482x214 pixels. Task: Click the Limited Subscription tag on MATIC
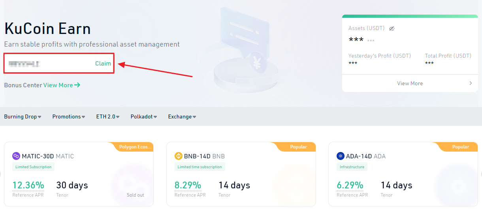pos(34,167)
